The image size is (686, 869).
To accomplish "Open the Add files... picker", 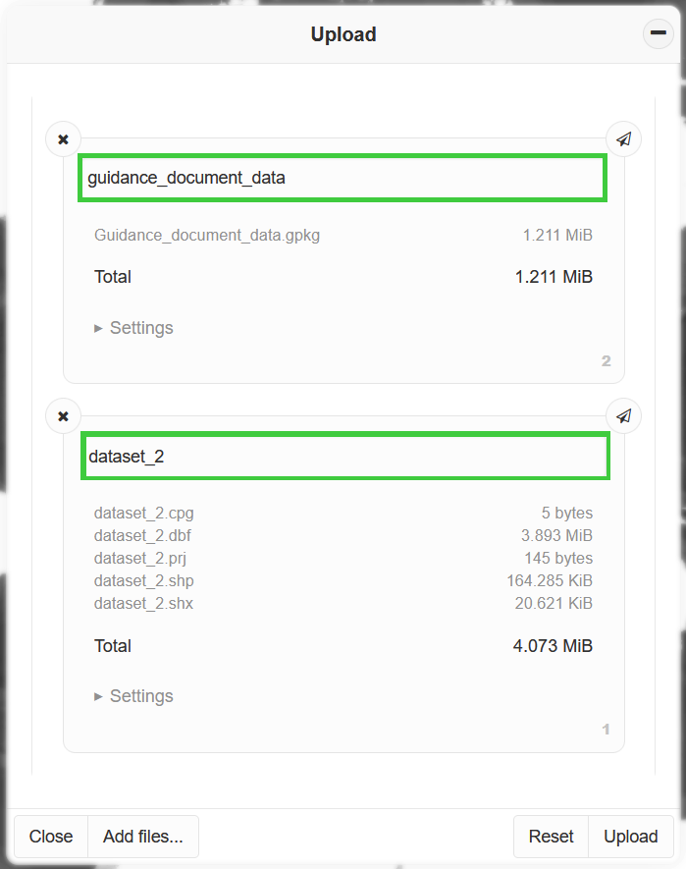I will tap(143, 837).
